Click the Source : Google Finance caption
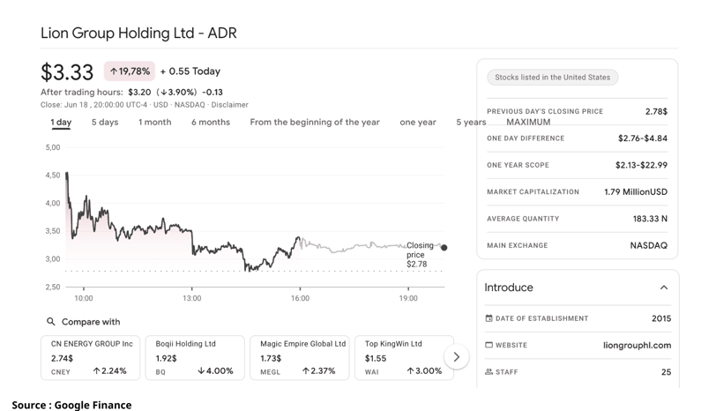The image size is (716, 411). click(x=71, y=405)
